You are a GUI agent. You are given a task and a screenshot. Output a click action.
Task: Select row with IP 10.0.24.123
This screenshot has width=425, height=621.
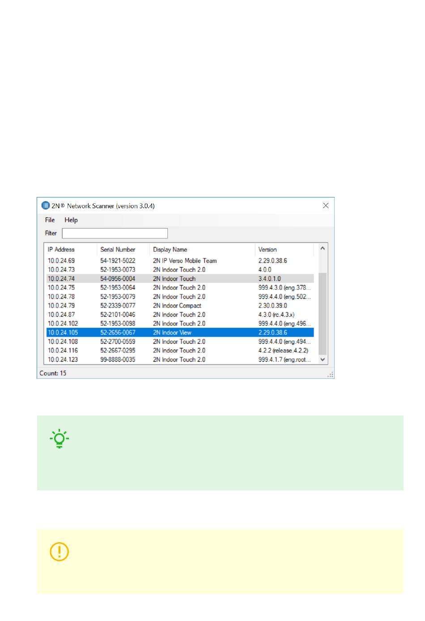180,360
